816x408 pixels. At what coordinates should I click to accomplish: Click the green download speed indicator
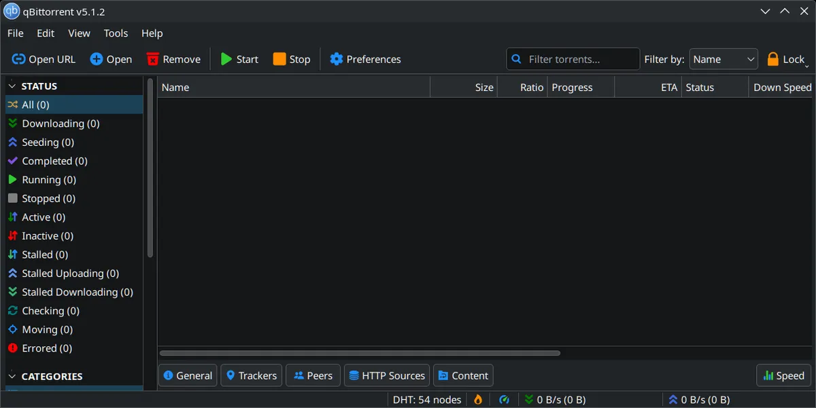click(x=555, y=400)
